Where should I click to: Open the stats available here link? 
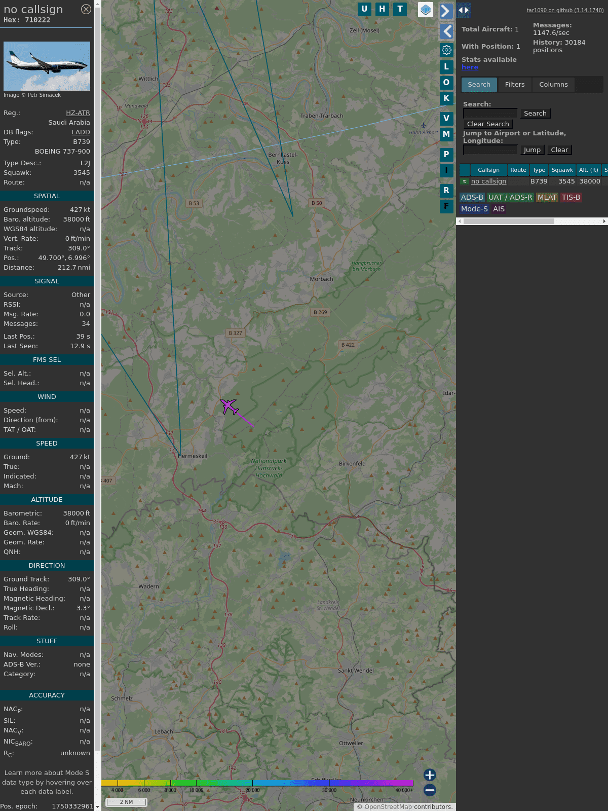[470, 67]
